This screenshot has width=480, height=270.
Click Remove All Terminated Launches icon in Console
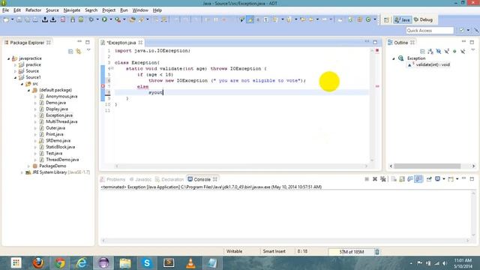(383, 179)
